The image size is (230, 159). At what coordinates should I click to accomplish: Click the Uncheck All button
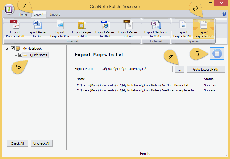[42, 143]
